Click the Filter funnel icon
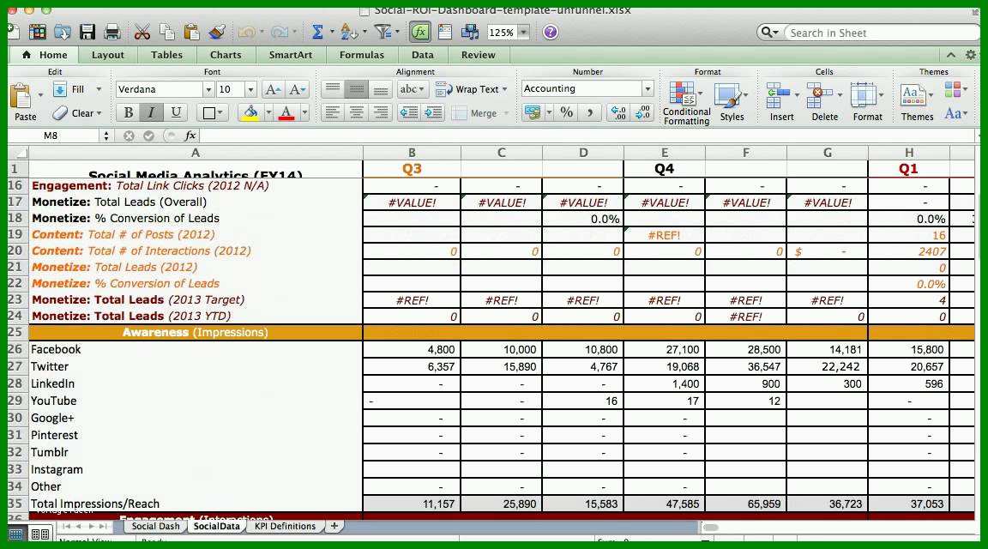The height and width of the screenshot is (549, 988). [382, 32]
